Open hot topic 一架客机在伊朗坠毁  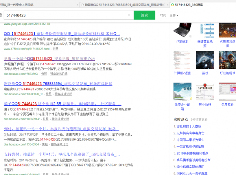pyautogui.click(x=190, y=147)
